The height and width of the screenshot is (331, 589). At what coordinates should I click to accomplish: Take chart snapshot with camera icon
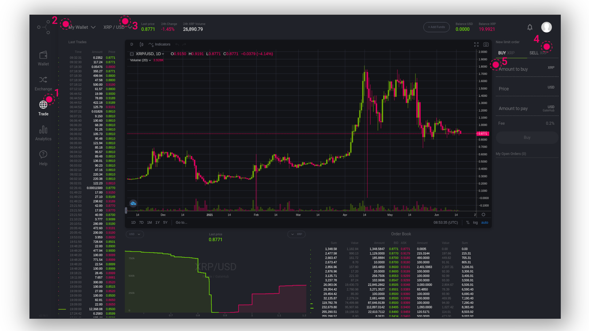[x=486, y=44]
